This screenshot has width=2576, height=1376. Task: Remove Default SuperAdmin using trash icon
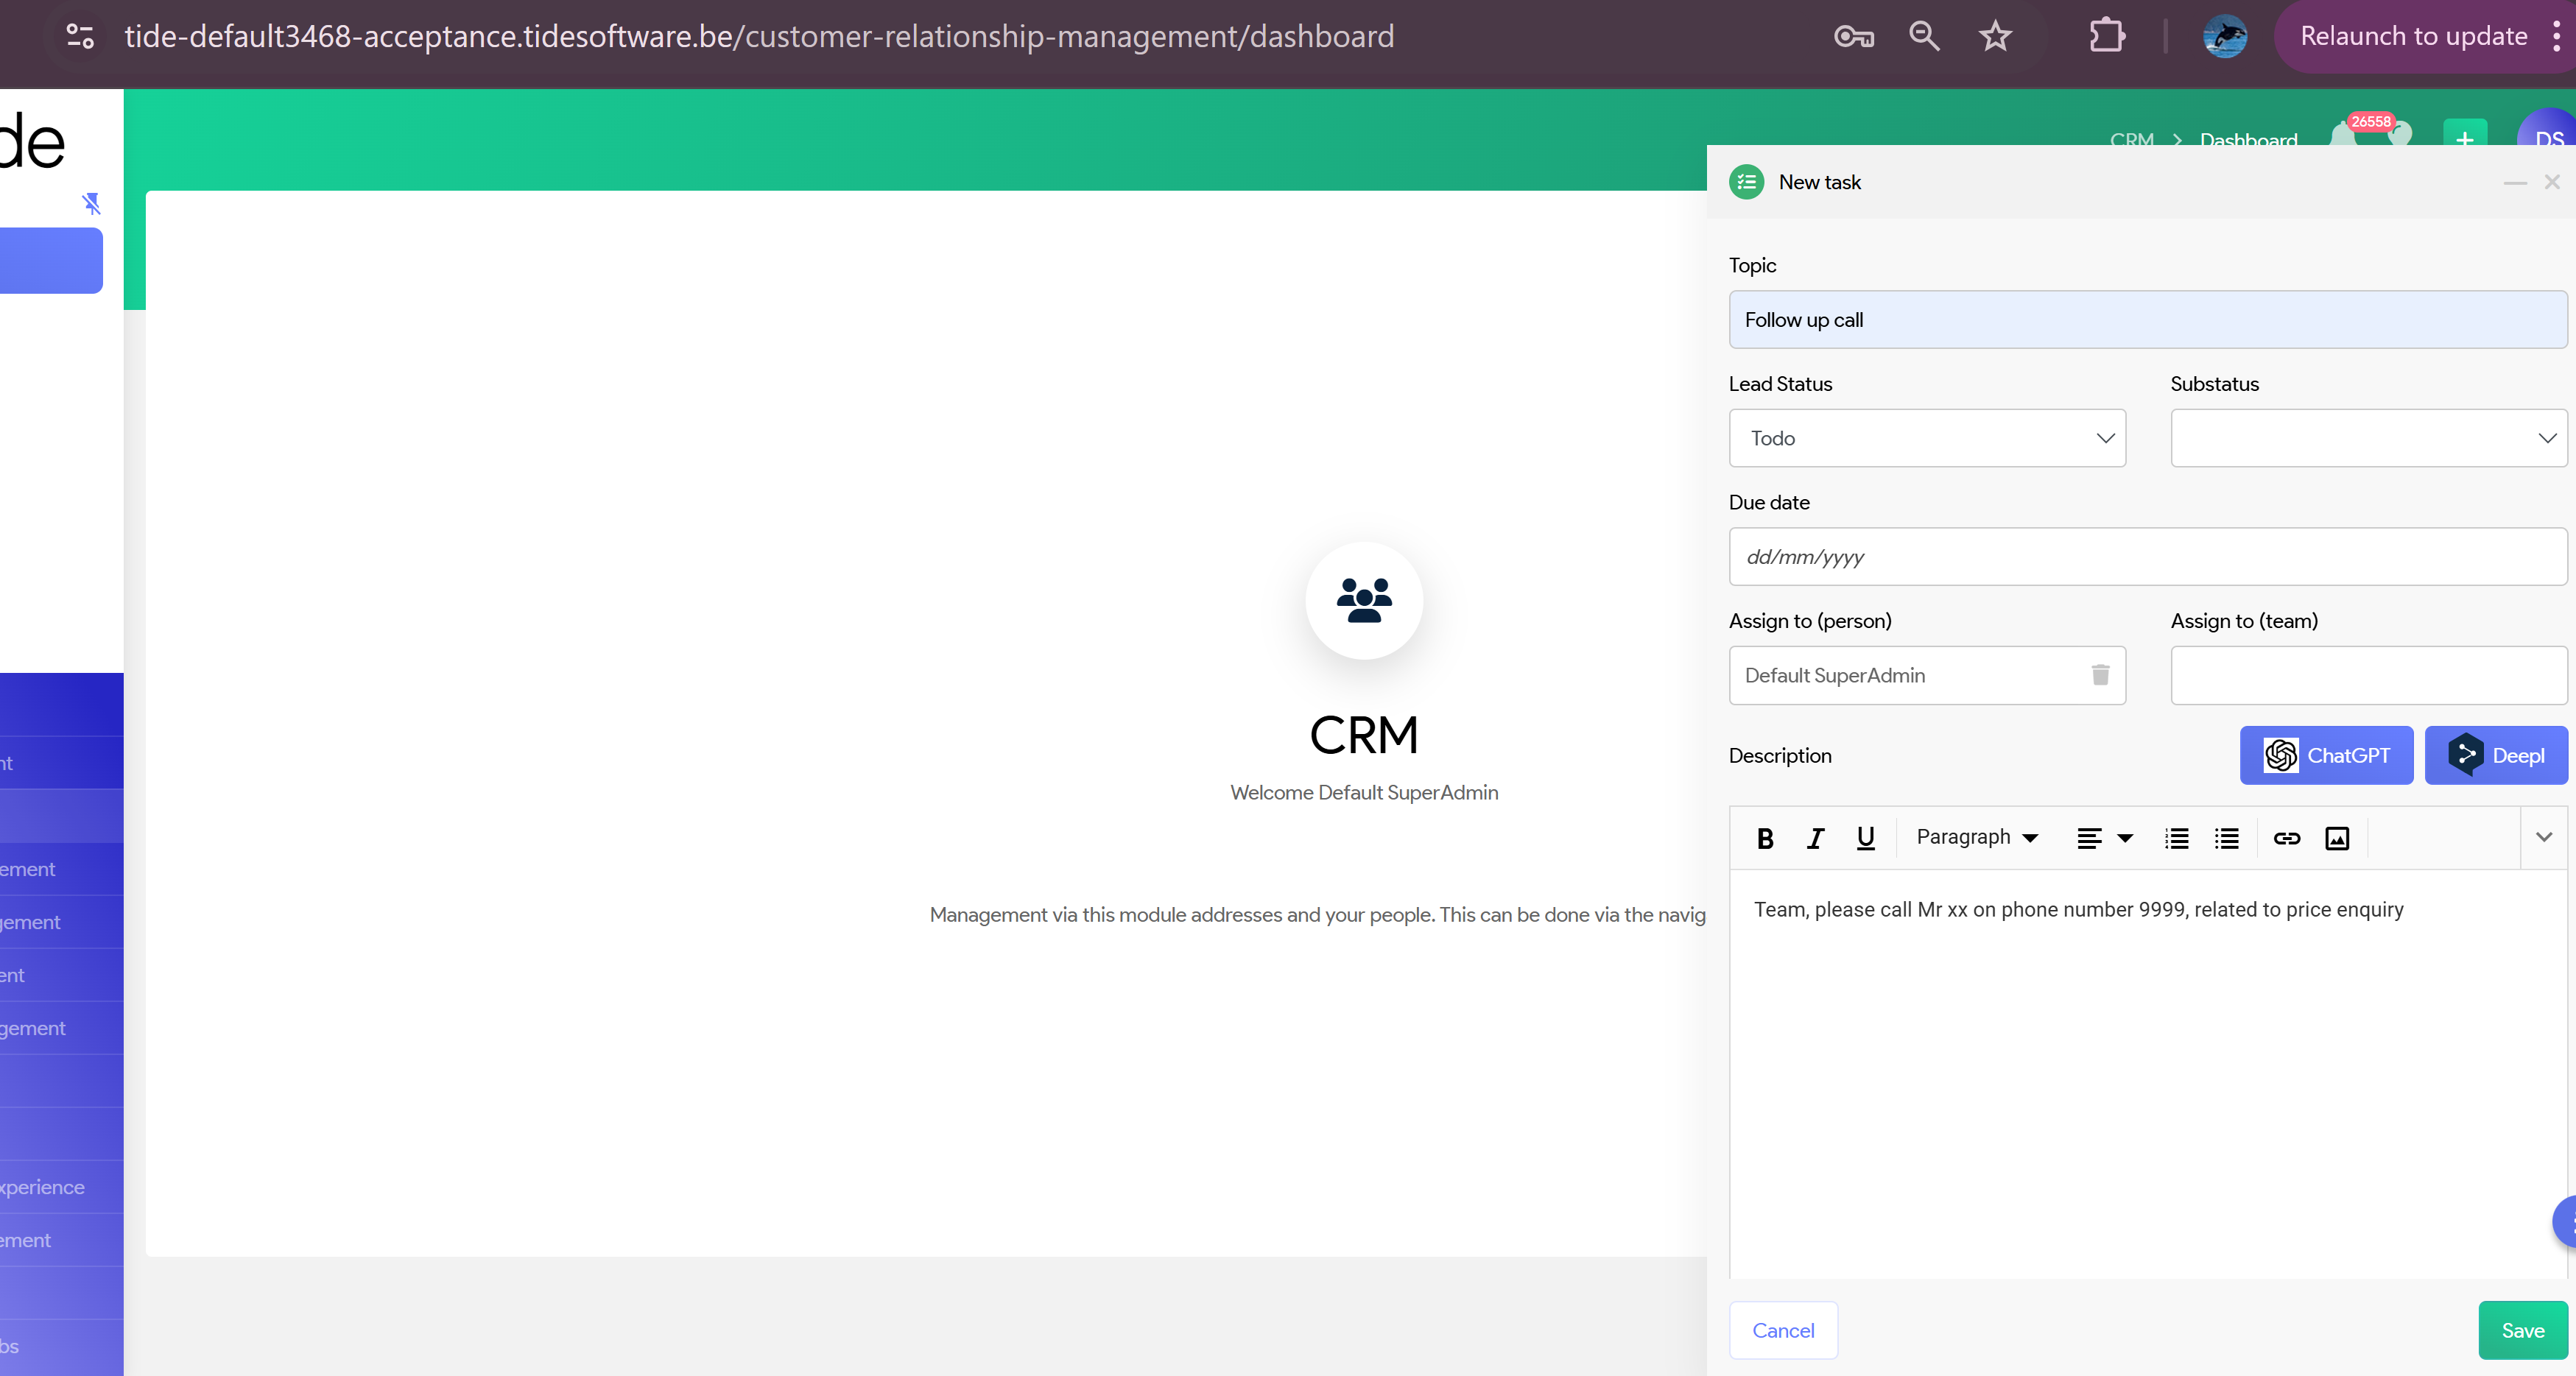[2100, 675]
